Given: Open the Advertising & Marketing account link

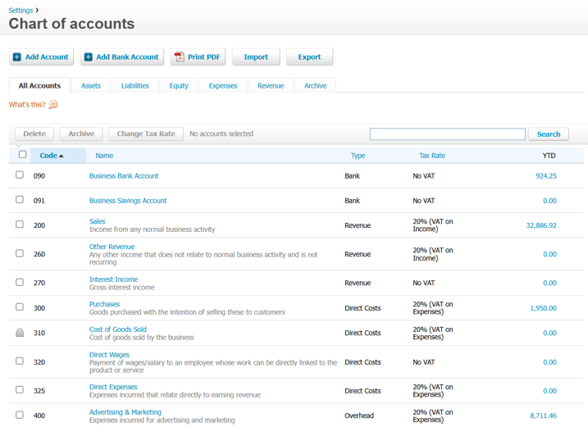Looking at the screenshot, I should click(x=125, y=412).
